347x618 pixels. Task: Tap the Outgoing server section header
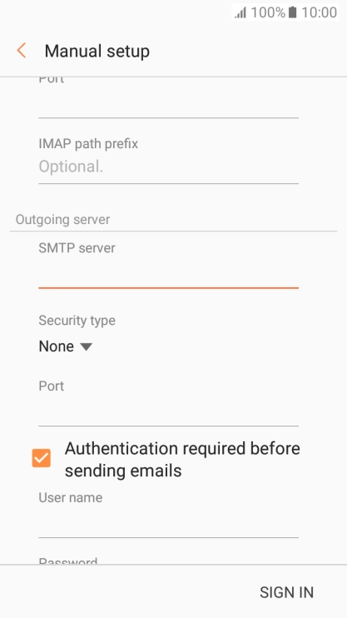click(62, 220)
